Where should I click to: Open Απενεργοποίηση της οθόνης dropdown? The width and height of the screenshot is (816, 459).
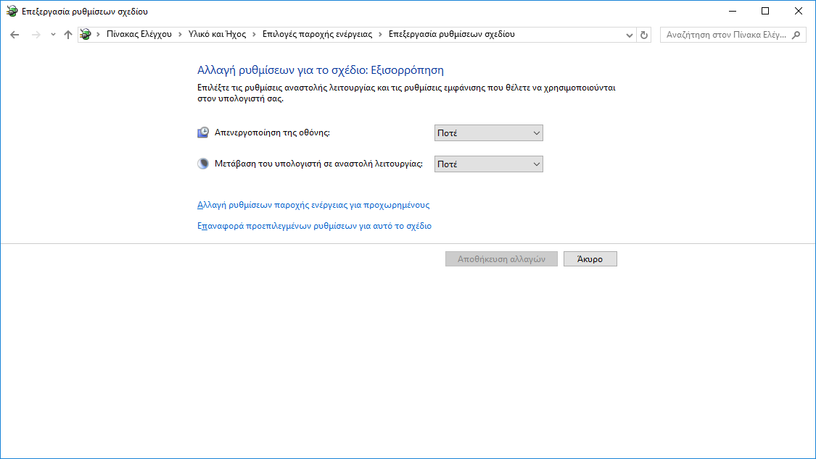pos(489,133)
